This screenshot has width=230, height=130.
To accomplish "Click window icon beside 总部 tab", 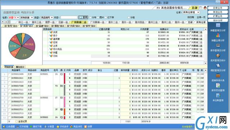I will click(201, 8).
